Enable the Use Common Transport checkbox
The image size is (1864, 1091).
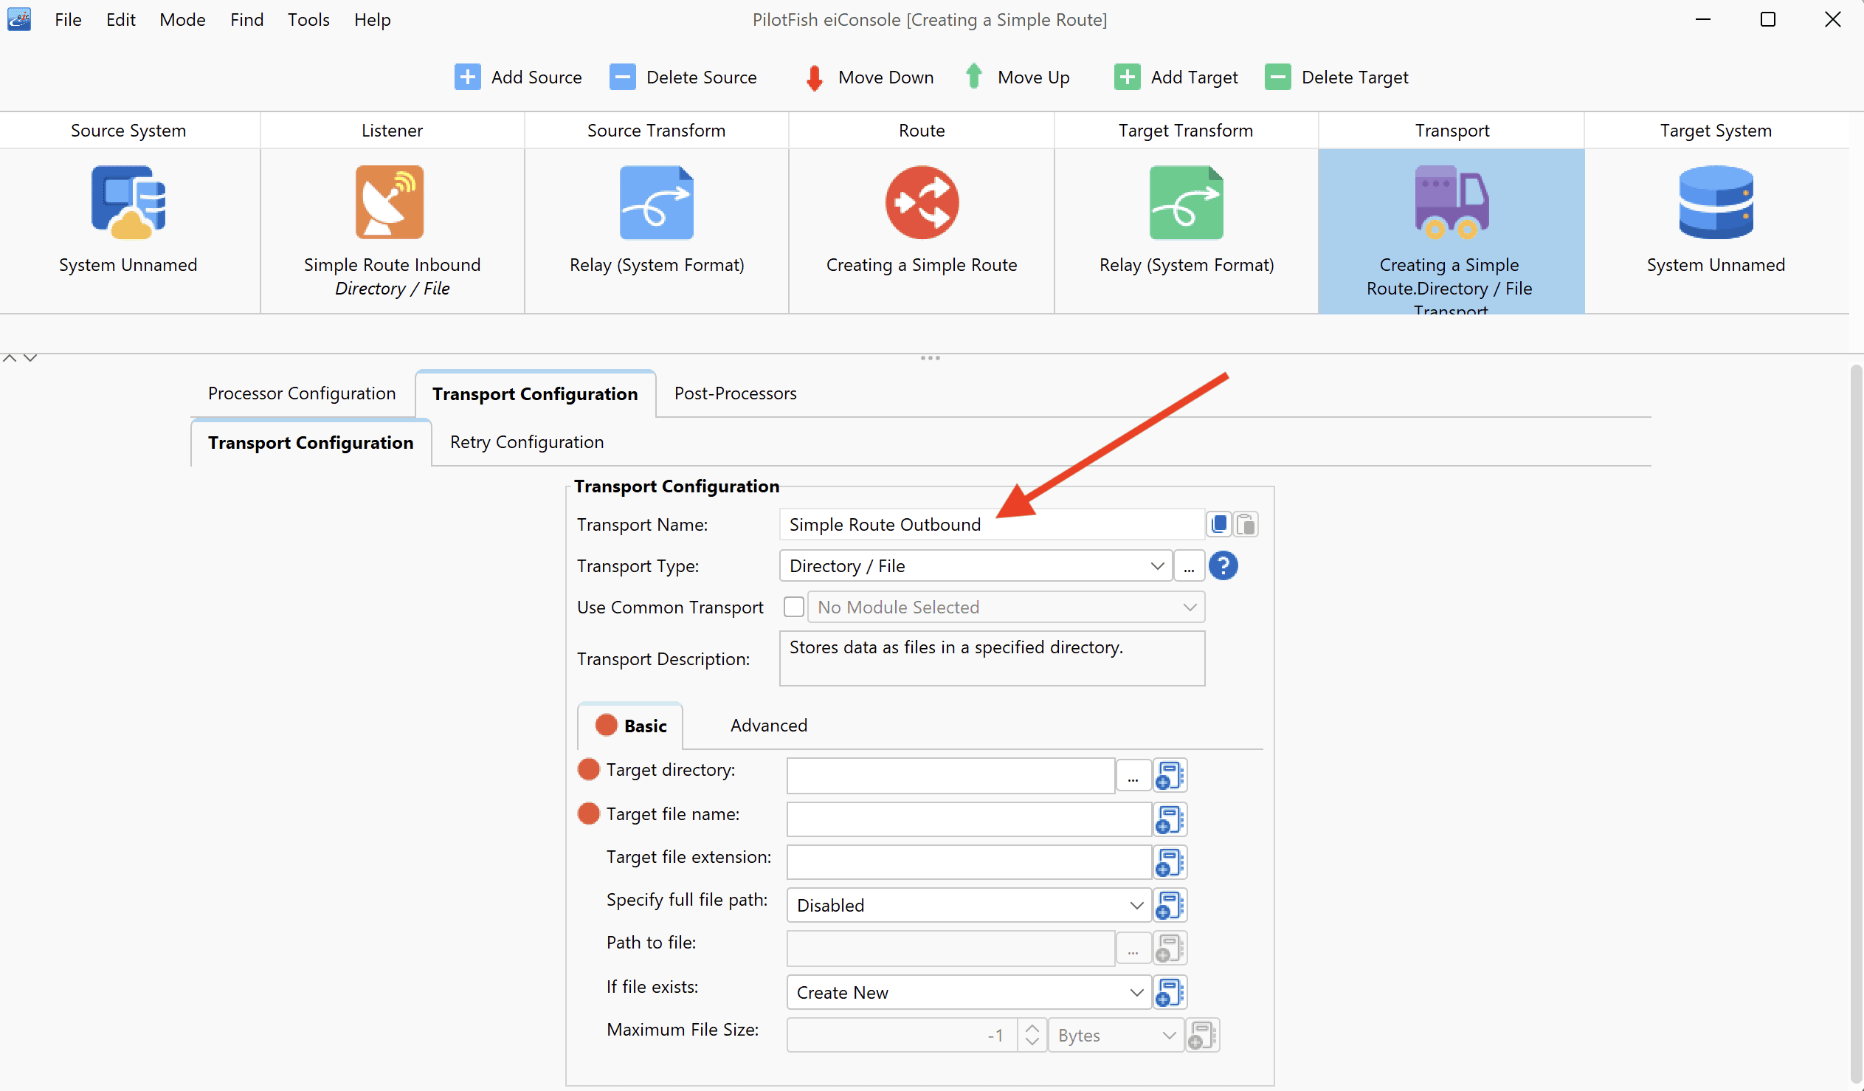(x=794, y=607)
